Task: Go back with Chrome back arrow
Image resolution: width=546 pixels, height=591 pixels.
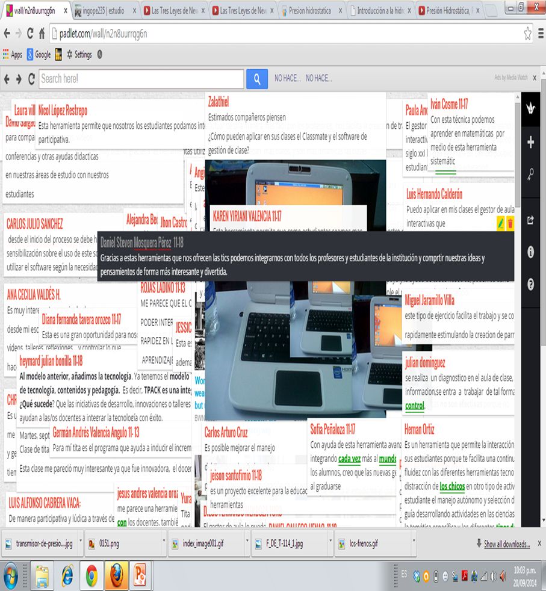Action: pos(7,34)
